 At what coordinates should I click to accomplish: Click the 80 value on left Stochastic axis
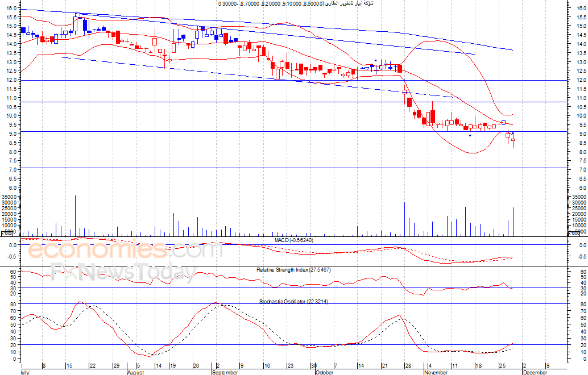(14, 304)
